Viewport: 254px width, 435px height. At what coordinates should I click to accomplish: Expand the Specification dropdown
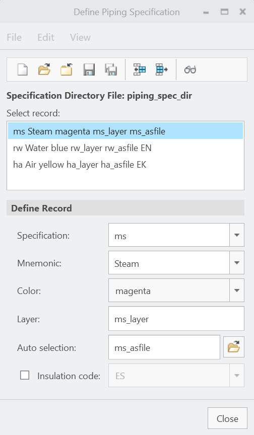click(x=237, y=235)
